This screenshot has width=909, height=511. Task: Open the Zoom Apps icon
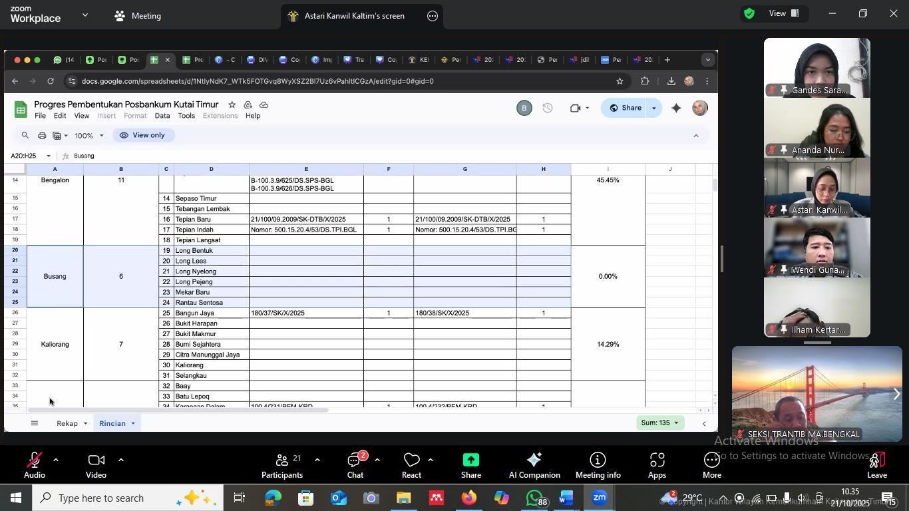(657, 464)
